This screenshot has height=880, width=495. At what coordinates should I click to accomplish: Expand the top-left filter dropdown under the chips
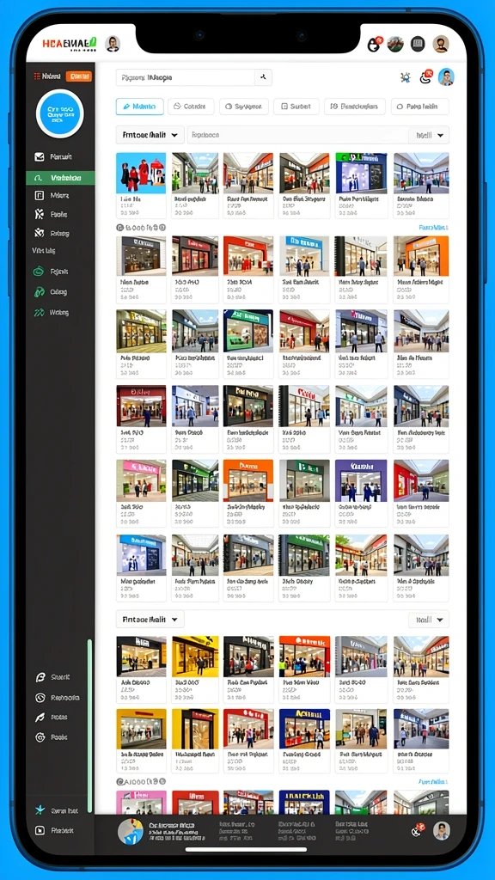click(x=150, y=135)
